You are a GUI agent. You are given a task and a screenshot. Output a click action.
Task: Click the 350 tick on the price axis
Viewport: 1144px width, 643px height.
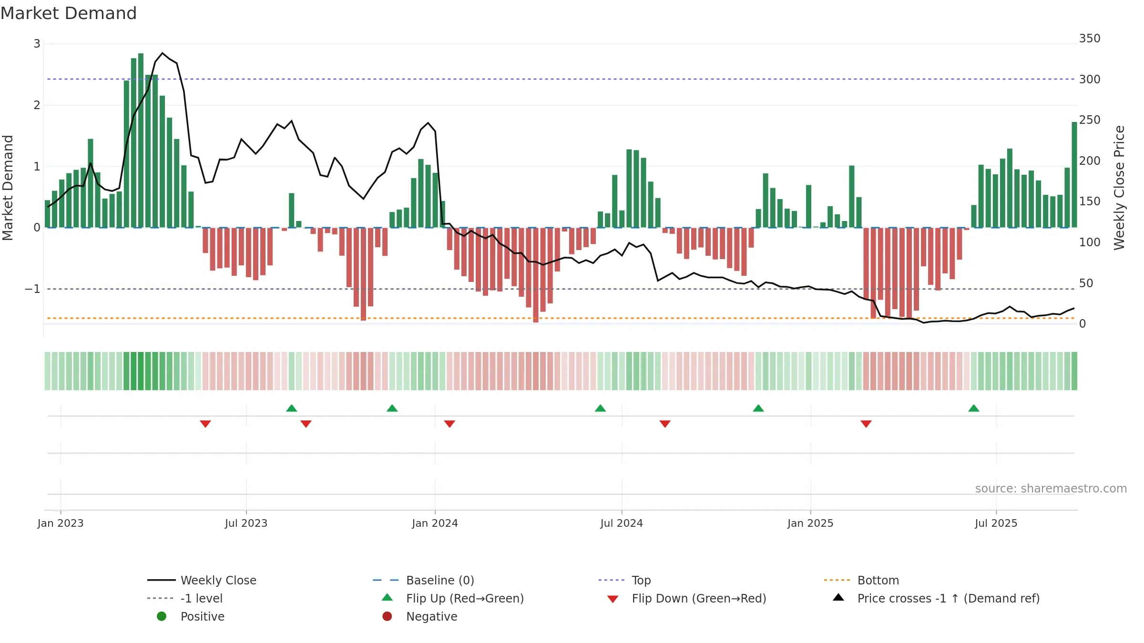tap(1090, 39)
